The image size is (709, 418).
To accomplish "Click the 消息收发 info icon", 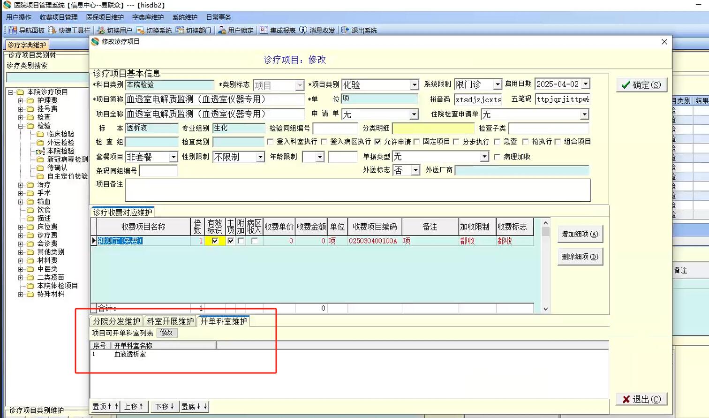I will click(303, 30).
